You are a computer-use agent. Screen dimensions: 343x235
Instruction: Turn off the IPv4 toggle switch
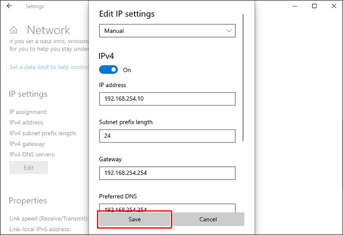click(x=108, y=70)
